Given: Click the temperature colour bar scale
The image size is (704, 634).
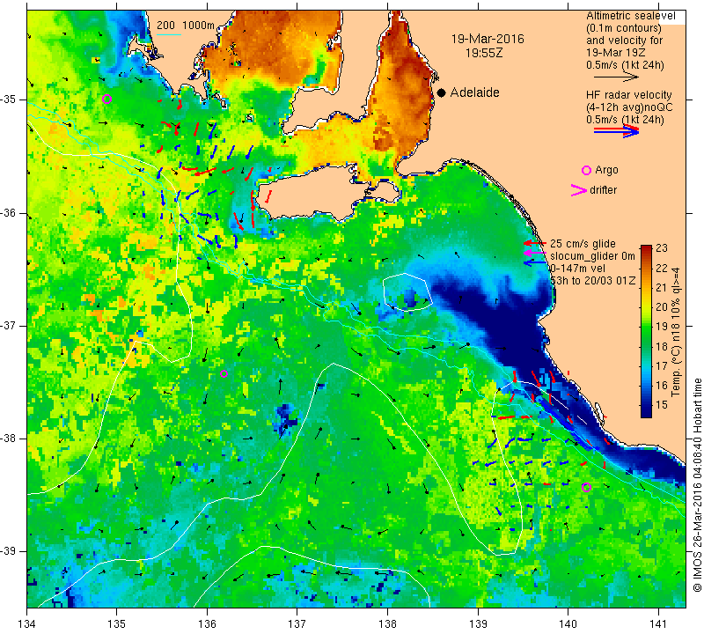Looking at the screenshot, I should [x=646, y=331].
